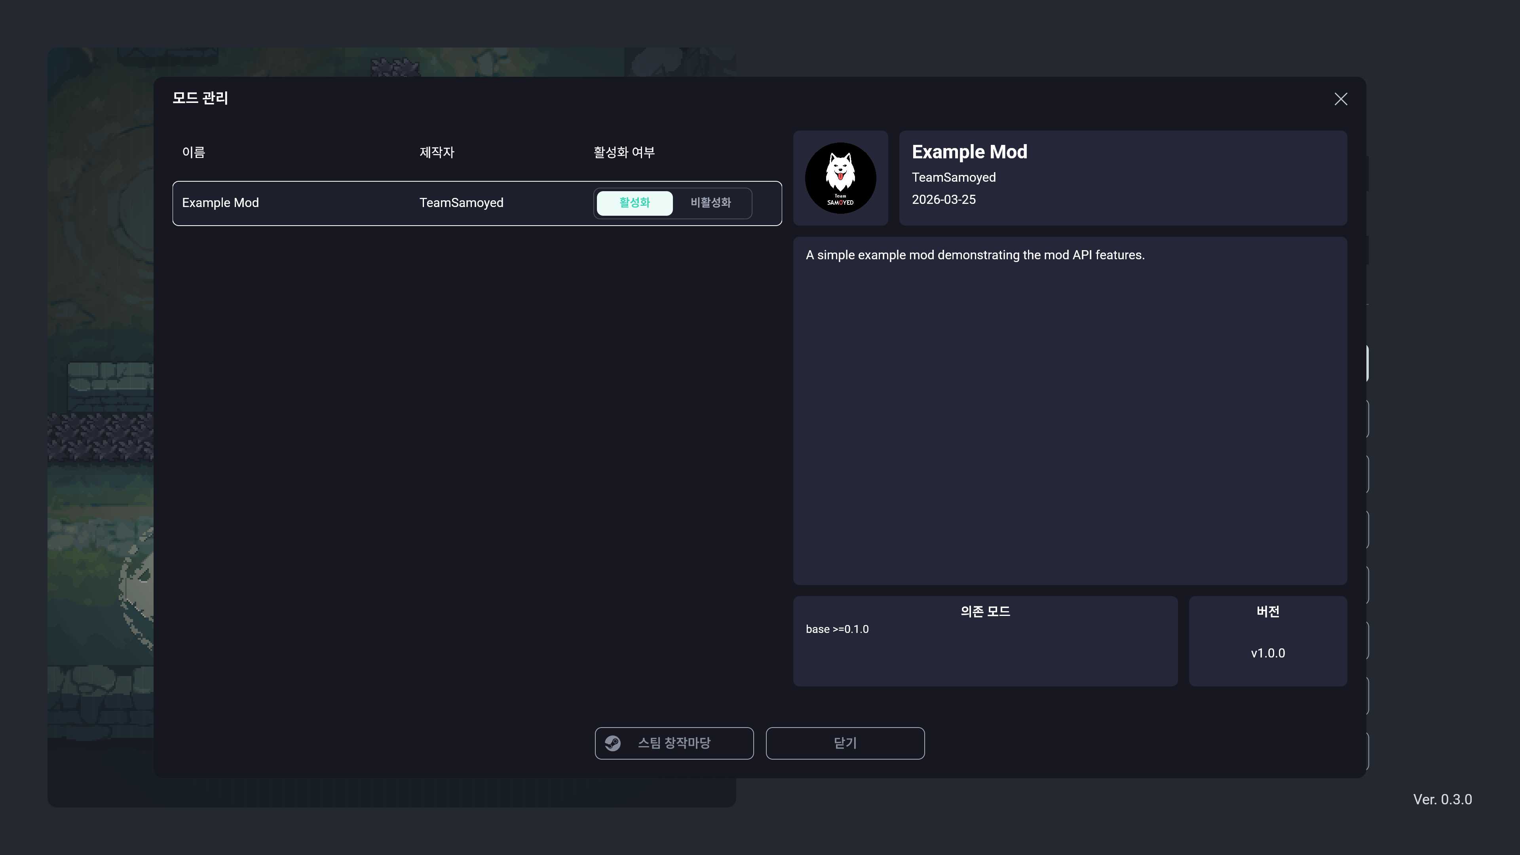Click the 제작자 column header
This screenshot has width=1520, height=855.
point(437,152)
